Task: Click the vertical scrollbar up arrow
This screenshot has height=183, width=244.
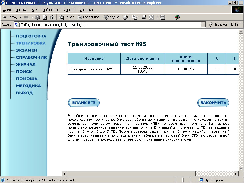Action: [x=241, y=32]
